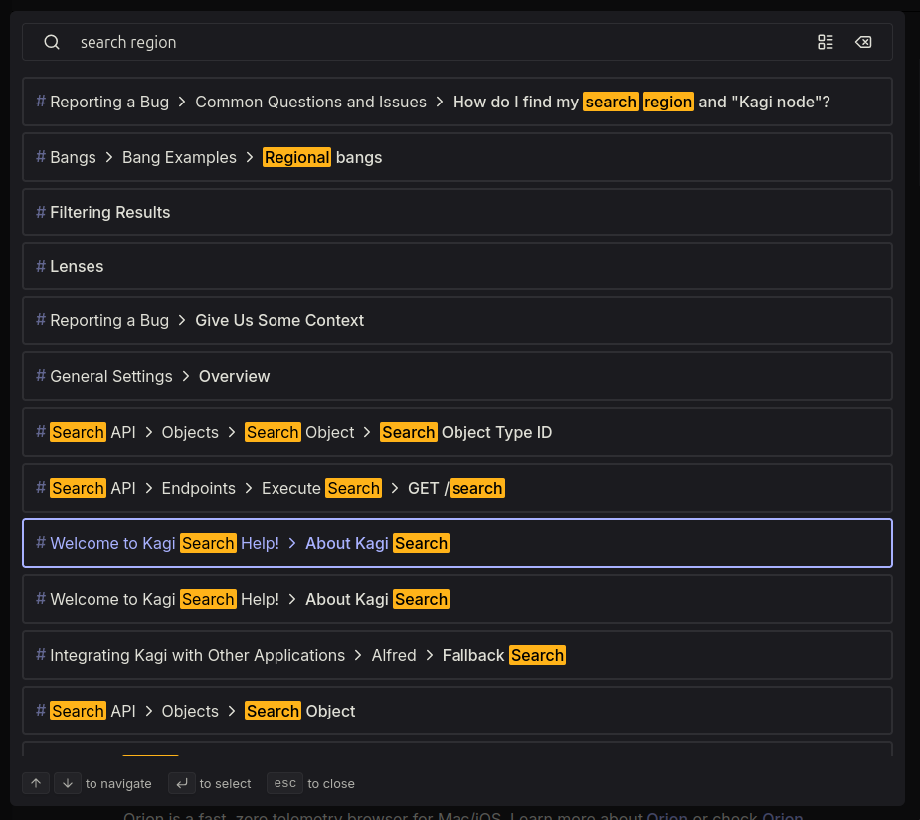Open Search Object Type ID result
This screenshot has height=820, width=920.
pos(458,432)
